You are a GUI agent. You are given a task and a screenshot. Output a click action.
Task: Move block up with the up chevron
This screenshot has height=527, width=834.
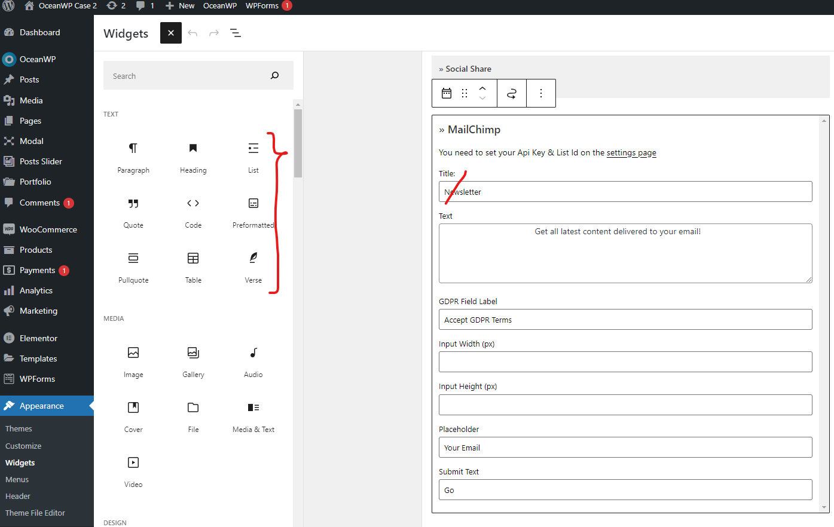pyautogui.click(x=482, y=88)
